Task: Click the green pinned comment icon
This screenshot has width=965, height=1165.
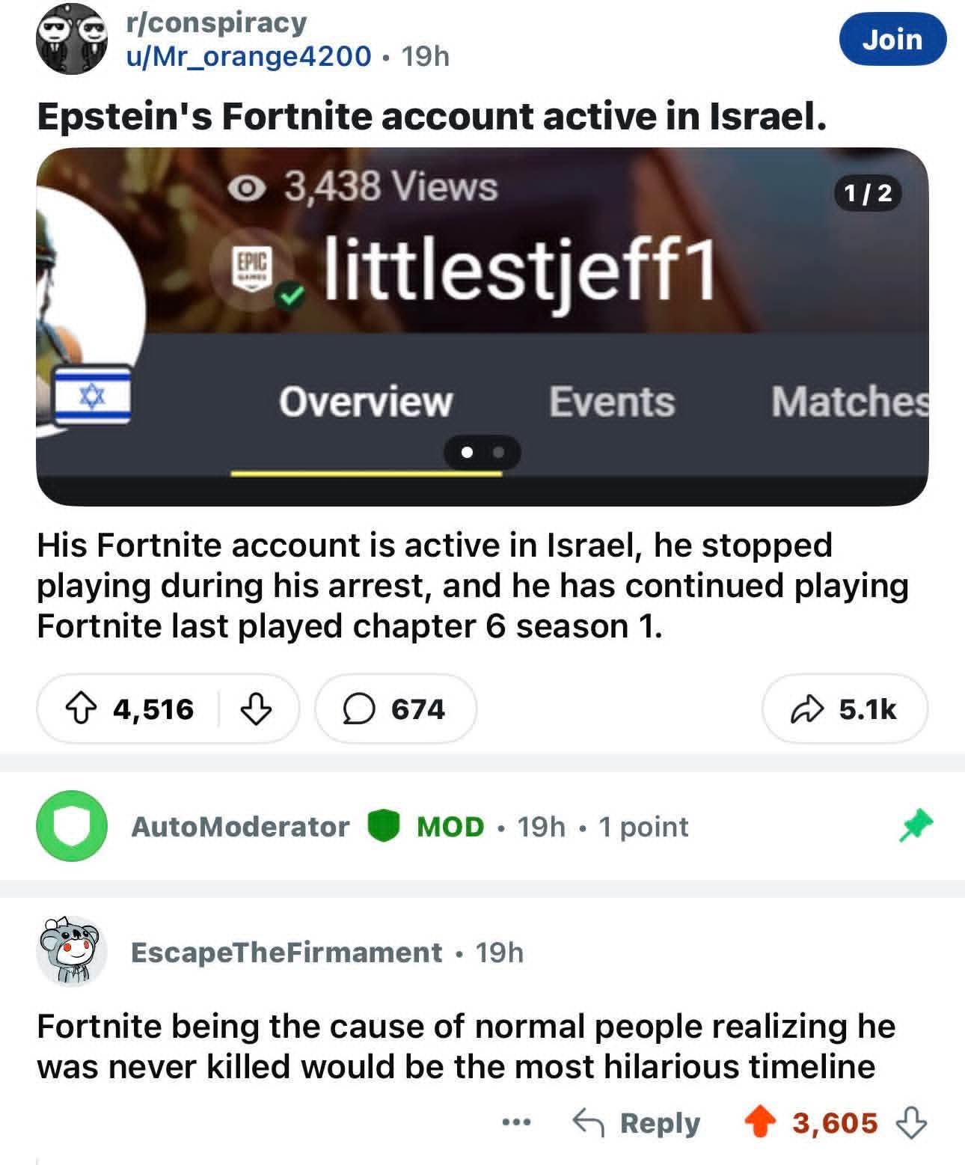Action: coord(916,825)
